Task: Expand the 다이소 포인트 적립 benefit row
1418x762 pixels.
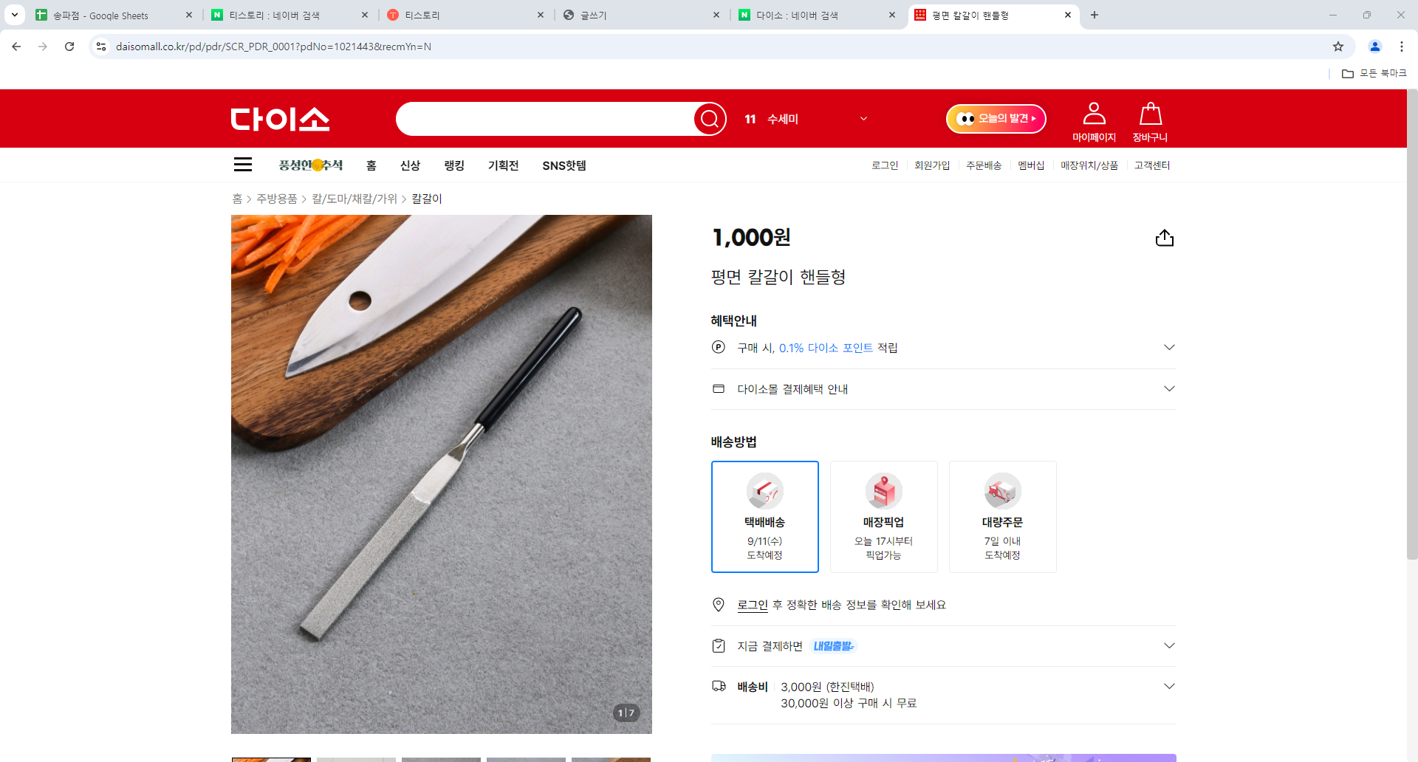Action: coord(943,348)
